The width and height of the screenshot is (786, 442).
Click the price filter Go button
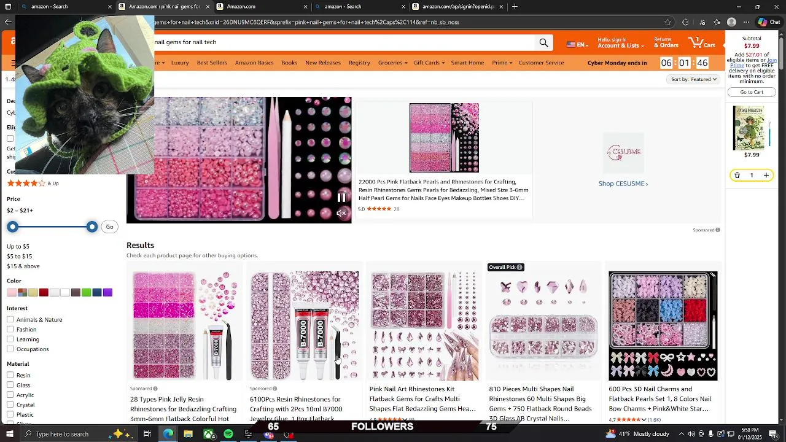(x=109, y=227)
